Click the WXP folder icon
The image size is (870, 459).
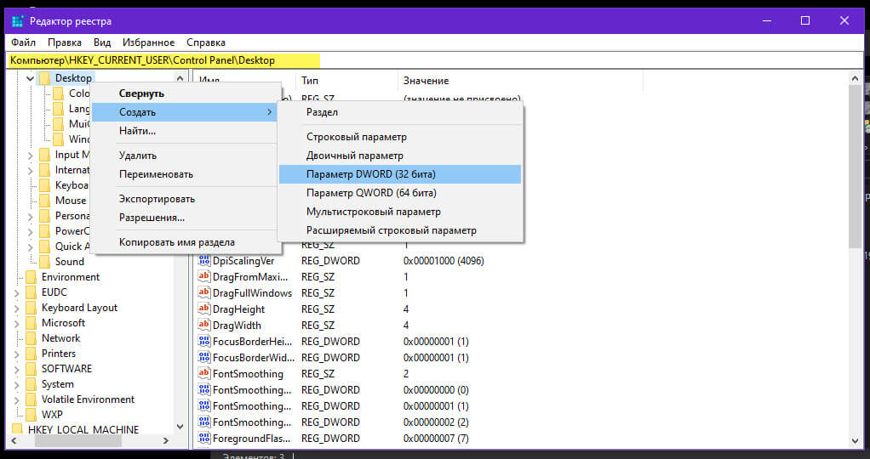point(31,415)
